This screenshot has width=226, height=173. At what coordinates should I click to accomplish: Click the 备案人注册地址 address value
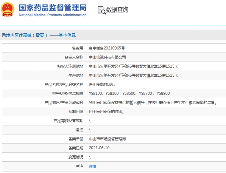134,66
